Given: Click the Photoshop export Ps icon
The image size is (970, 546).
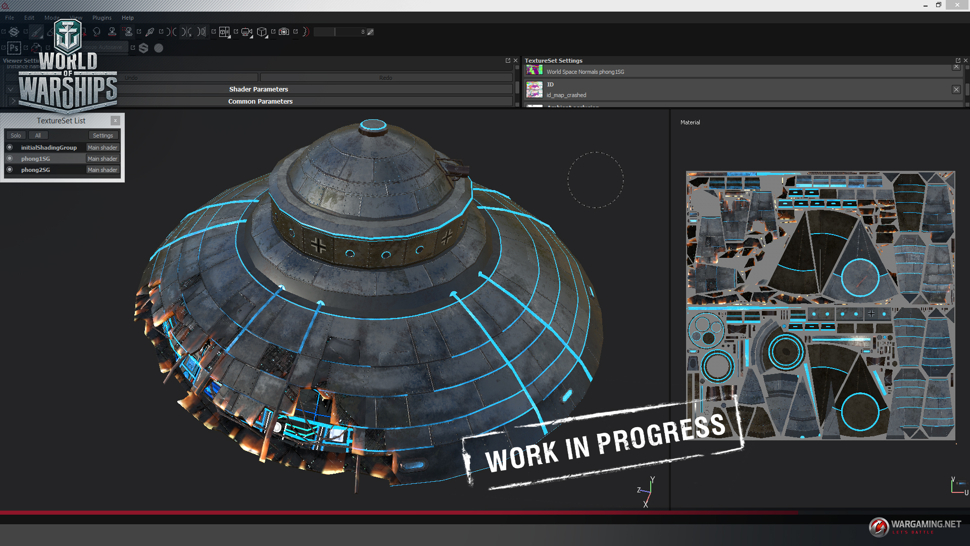Looking at the screenshot, I should [x=14, y=48].
